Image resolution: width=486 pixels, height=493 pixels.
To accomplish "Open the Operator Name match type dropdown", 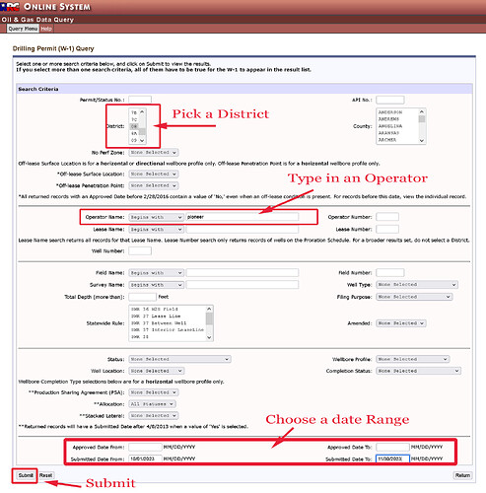I will click(156, 217).
